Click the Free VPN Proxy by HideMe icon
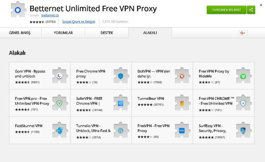Image resolution: width=265 pixels, height=162 pixels. point(243,76)
